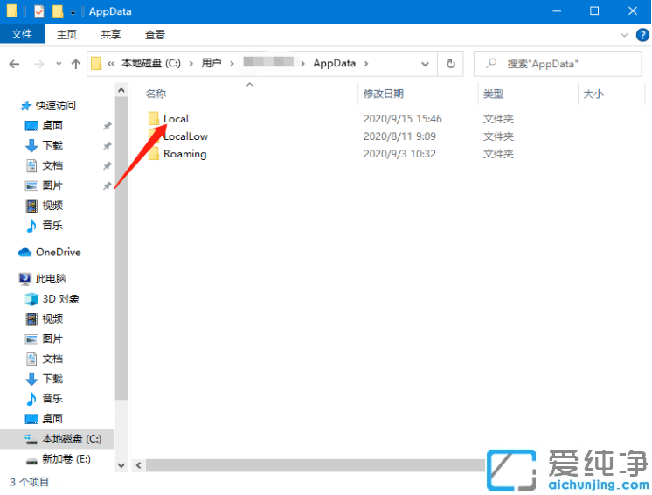Image resolution: width=652 pixels, height=495 pixels.
Task: Open the Quick Access Toolbar customize dropdown
Action: 73,12
